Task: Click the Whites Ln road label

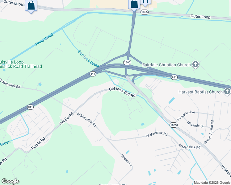Action: pos(127,160)
